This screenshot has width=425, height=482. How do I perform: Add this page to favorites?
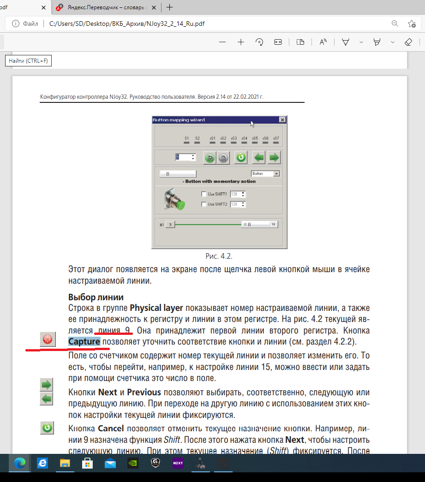pos(412,24)
